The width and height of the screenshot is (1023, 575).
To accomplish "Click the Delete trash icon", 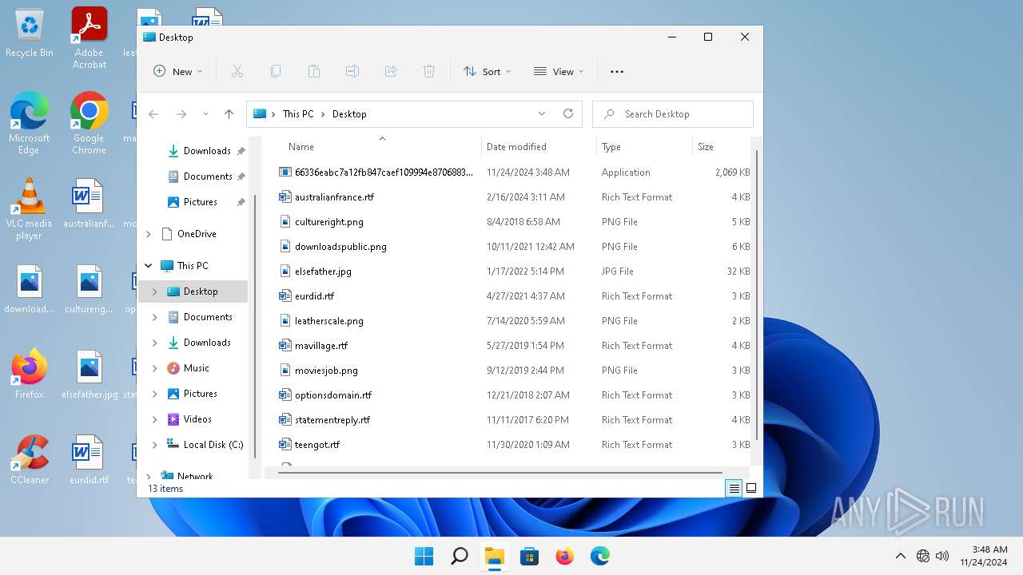I will [429, 71].
